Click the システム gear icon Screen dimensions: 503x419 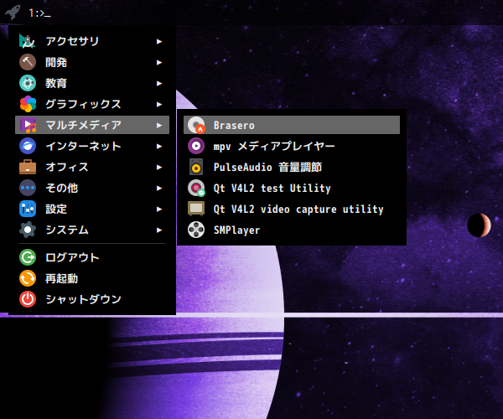(28, 230)
